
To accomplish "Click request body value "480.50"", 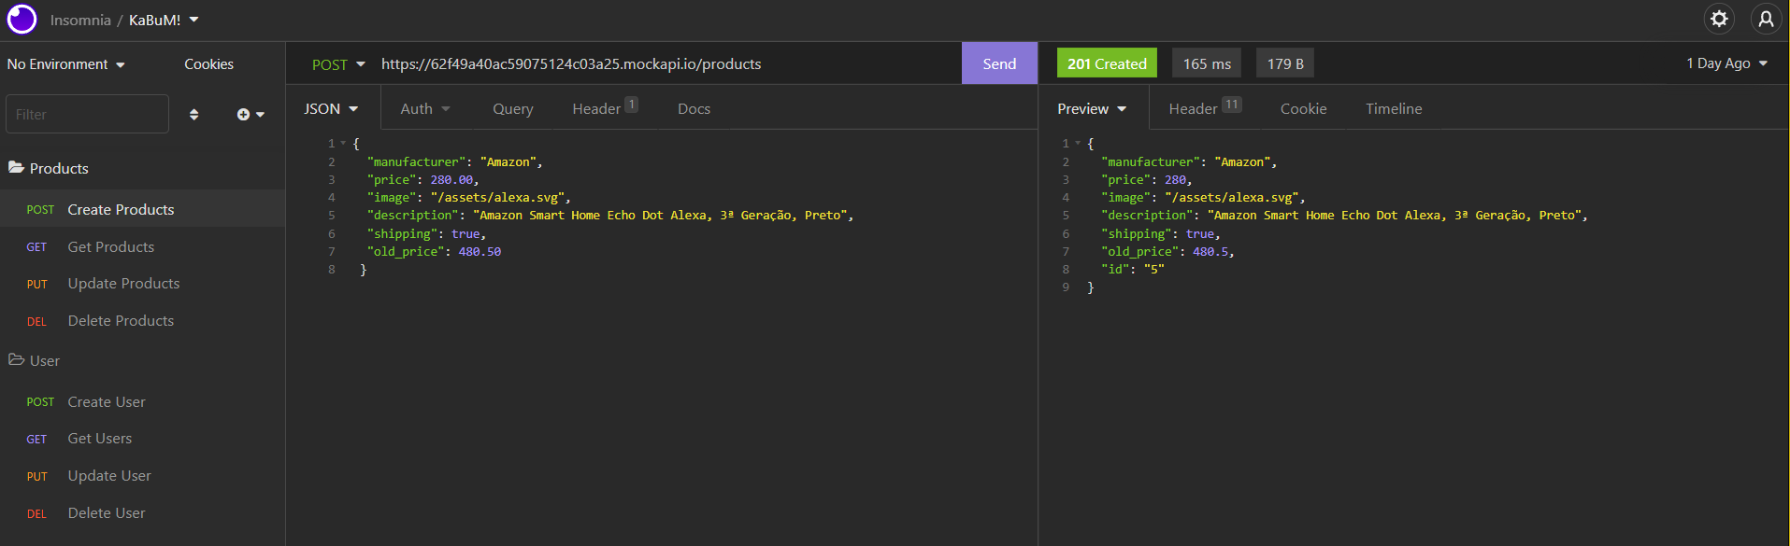I will [x=480, y=252].
